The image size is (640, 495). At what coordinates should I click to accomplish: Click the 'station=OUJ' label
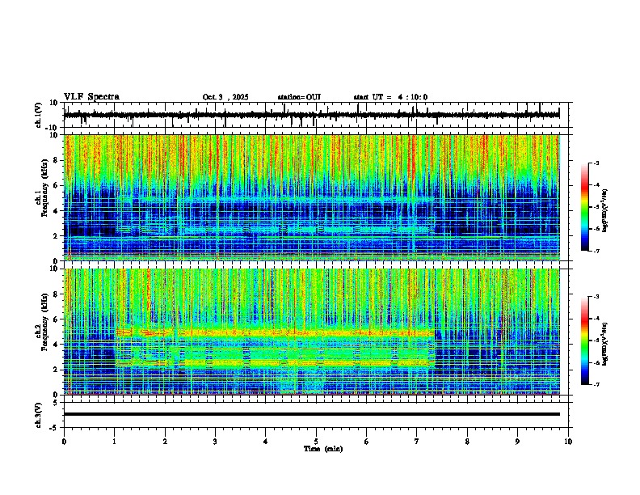[x=299, y=97]
